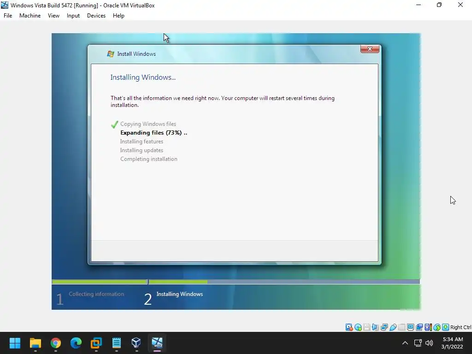Click the Windows flag icon in dialog title
This screenshot has width=472, height=354.
pos(111,54)
